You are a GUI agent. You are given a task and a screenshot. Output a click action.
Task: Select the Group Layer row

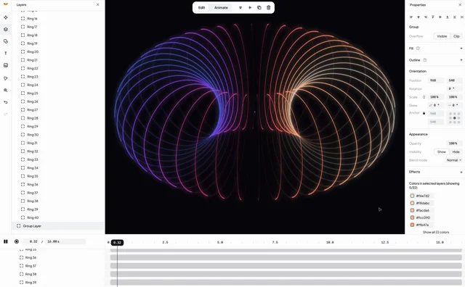pyautogui.click(x=58, y=226)
